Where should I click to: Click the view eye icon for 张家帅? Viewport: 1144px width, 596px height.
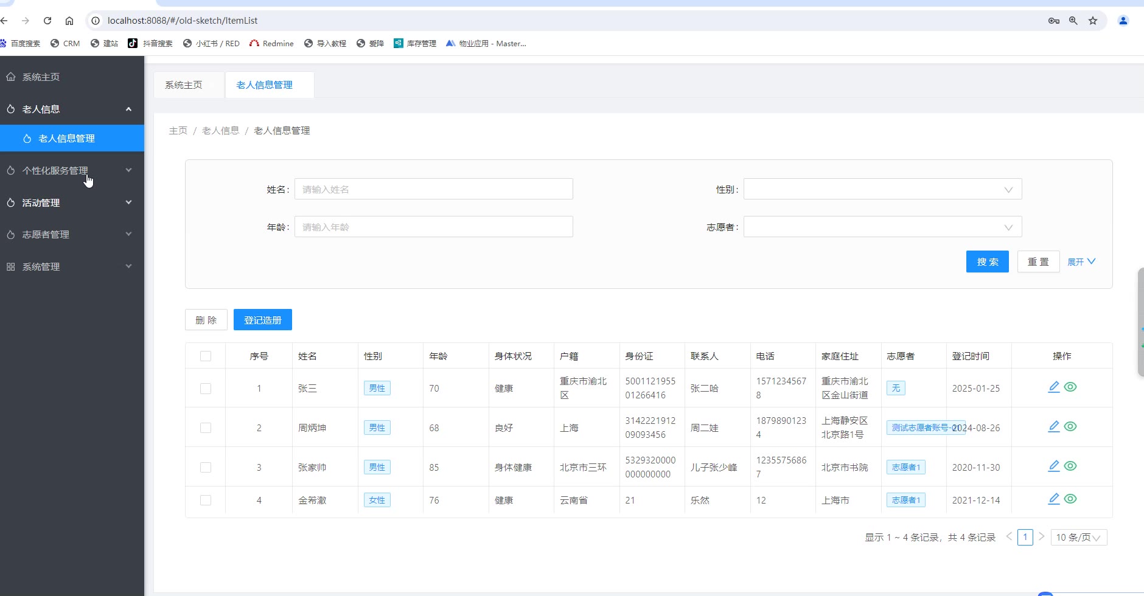[x=1070, y=466]
